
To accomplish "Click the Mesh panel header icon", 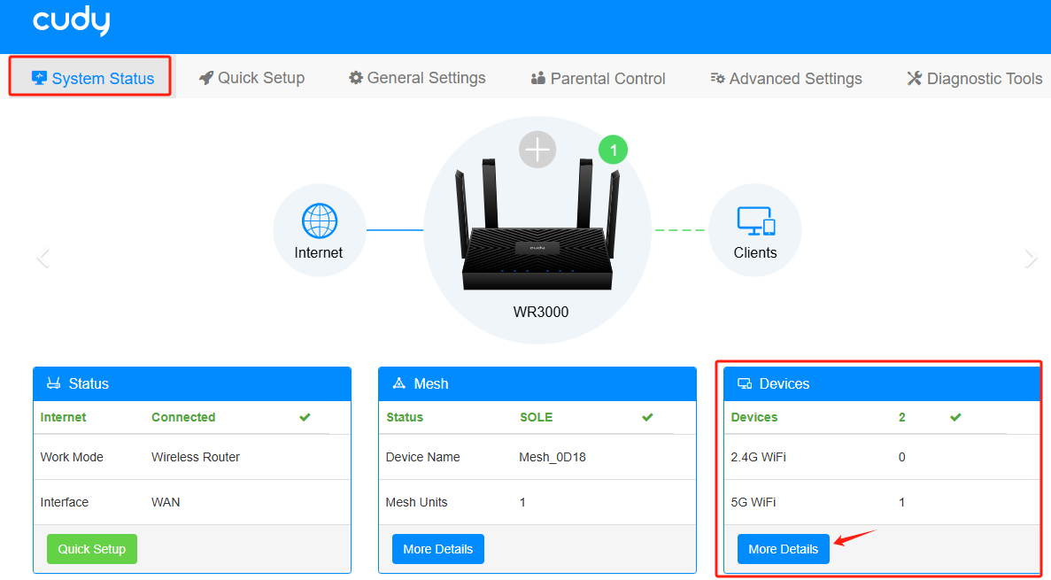I will (398, 383).
